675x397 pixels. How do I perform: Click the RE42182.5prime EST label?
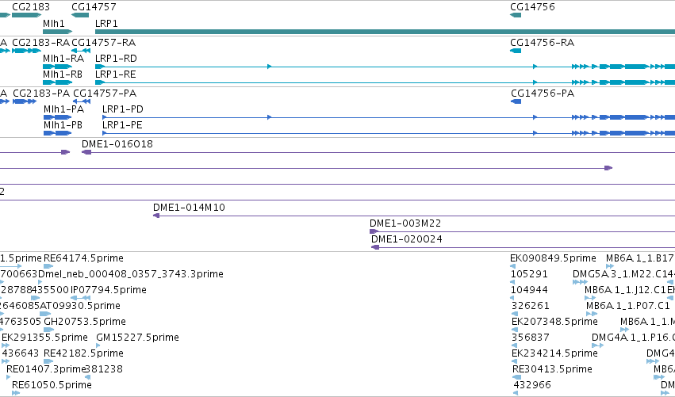point(83,353)
